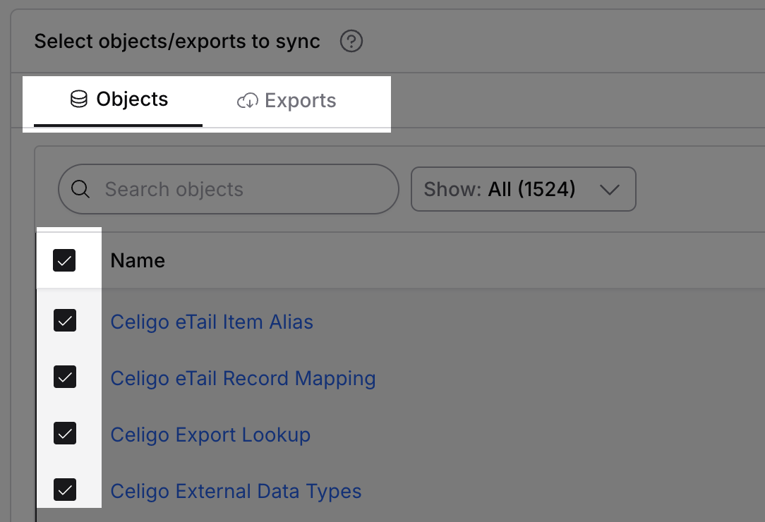Toggle the select-all checkbox beside Name
The height and width of the screenshot is (522, 765).
click(64, 260)
